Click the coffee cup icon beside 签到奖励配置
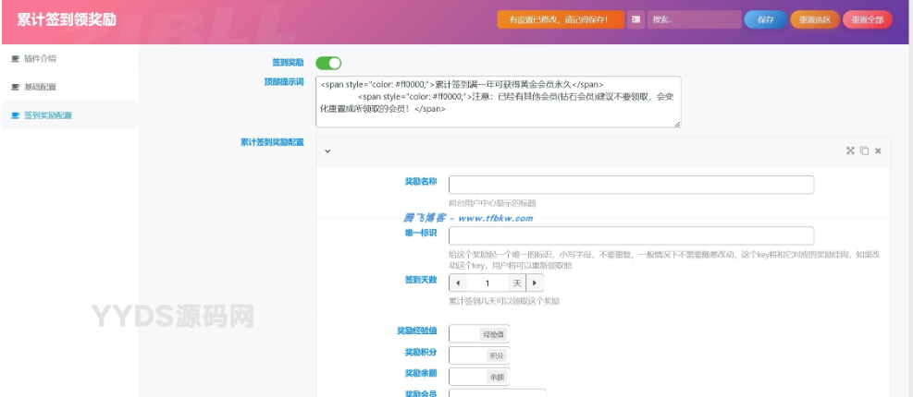Screen dimensions: 913x397 pyautogui.click(x=15, y=115)
